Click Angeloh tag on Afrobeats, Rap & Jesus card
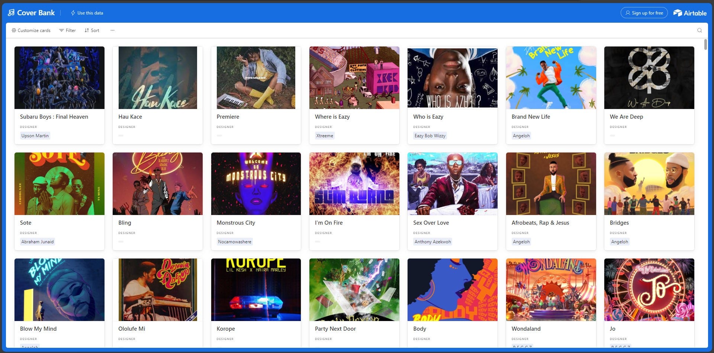The image size is (714, 353). pyautogui.click(x=521, y=242)
